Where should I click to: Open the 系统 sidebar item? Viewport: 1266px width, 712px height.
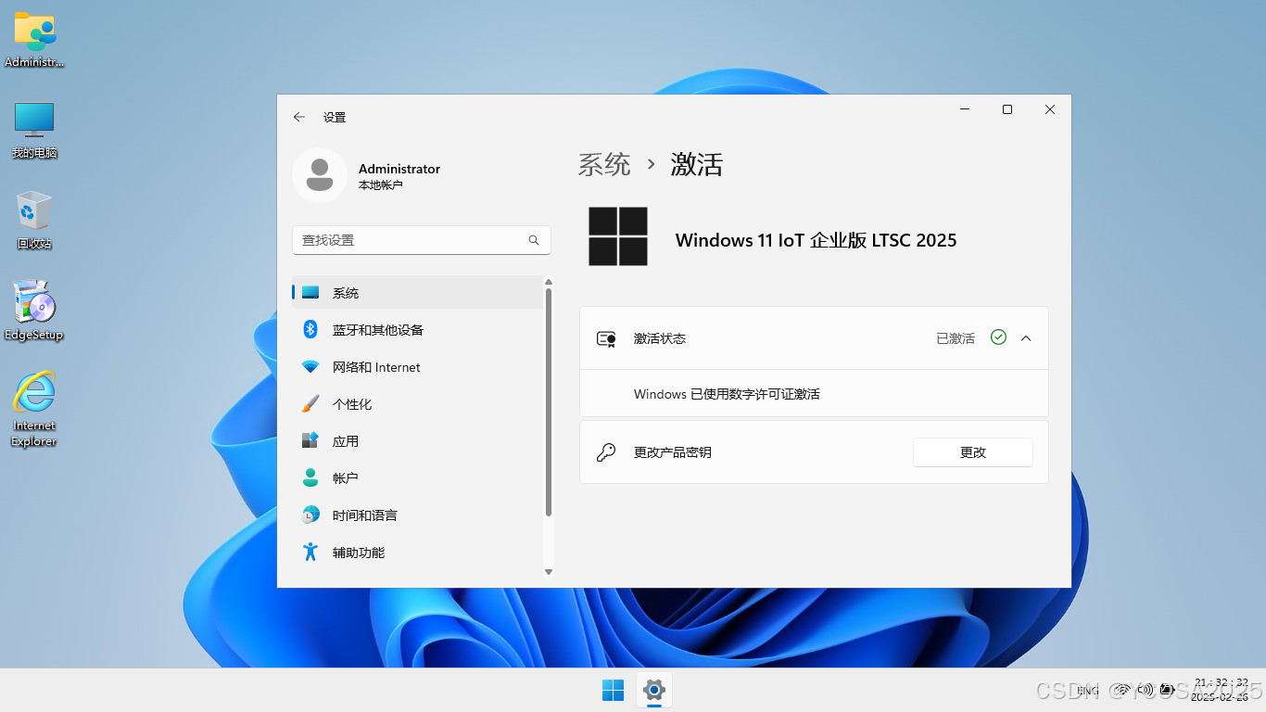point(417,292)
